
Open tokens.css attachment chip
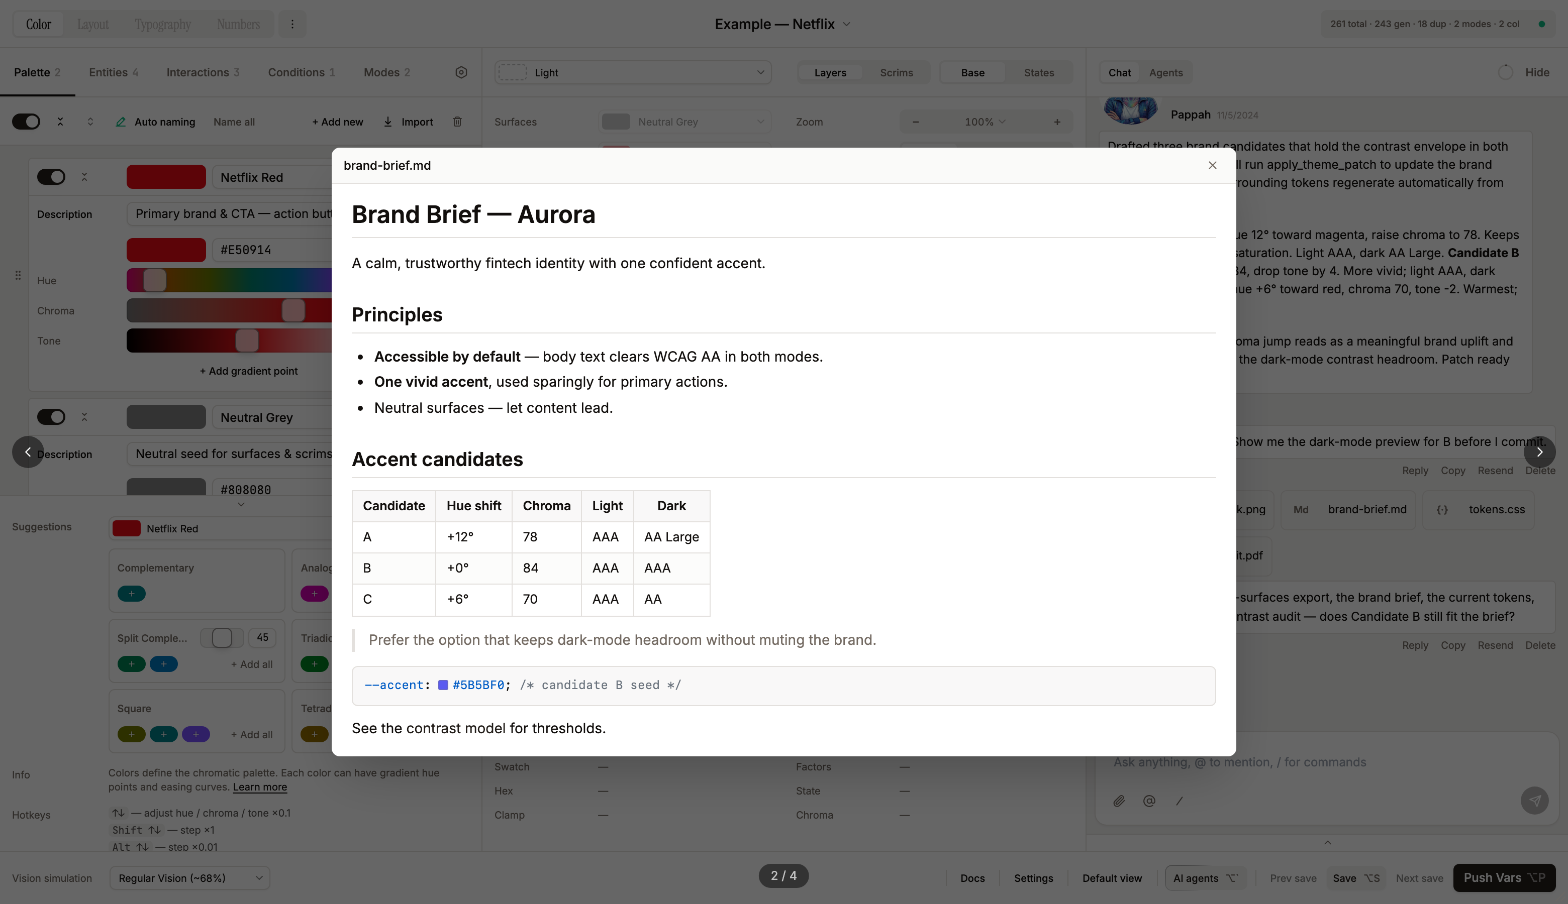click(x=1478, y=510)
